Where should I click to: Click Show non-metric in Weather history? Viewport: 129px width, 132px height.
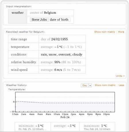(x=105, y=85)
